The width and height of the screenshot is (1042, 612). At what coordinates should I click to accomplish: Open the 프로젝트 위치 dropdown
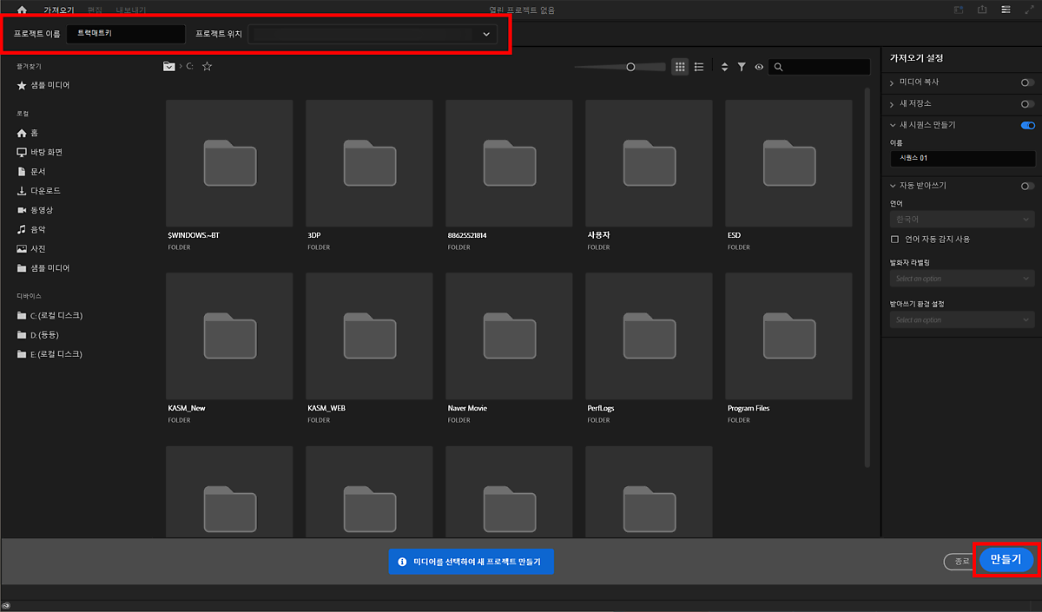(x=485, y=35)
